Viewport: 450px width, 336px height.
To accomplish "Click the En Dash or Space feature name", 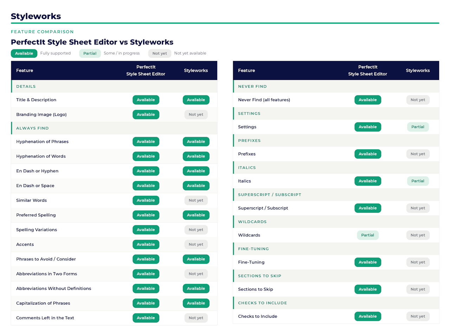I will click(x=35, y=186).
